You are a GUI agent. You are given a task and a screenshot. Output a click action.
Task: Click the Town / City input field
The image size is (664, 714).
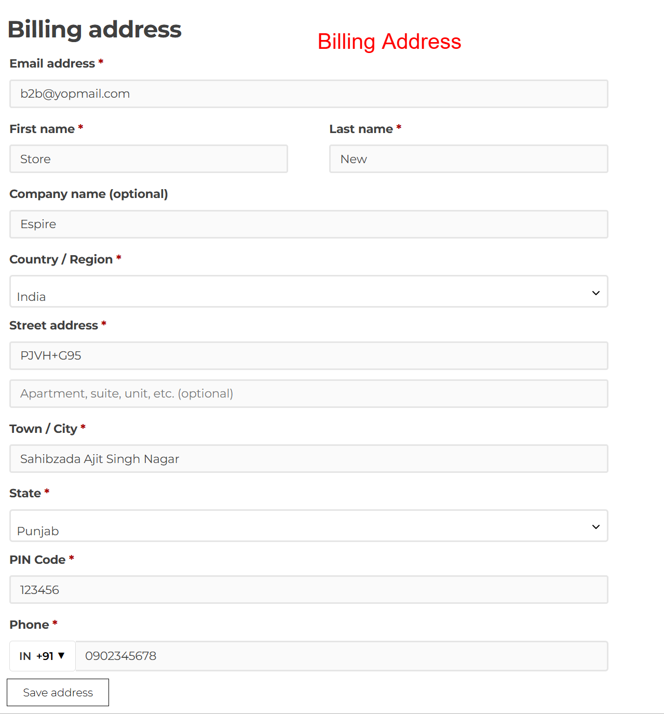[x=309, y=458]
